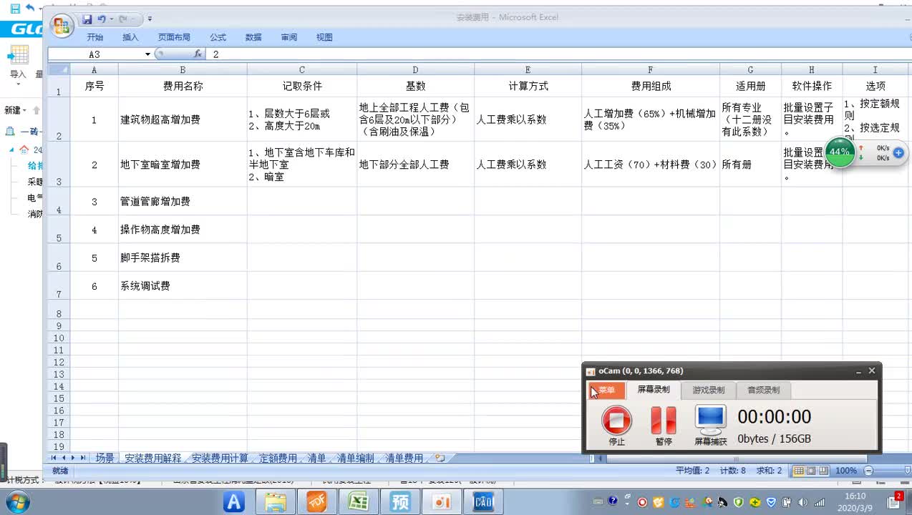Open the Name Box dropdown arrow
Screen dimensions: 912x515
coord(147,54)
